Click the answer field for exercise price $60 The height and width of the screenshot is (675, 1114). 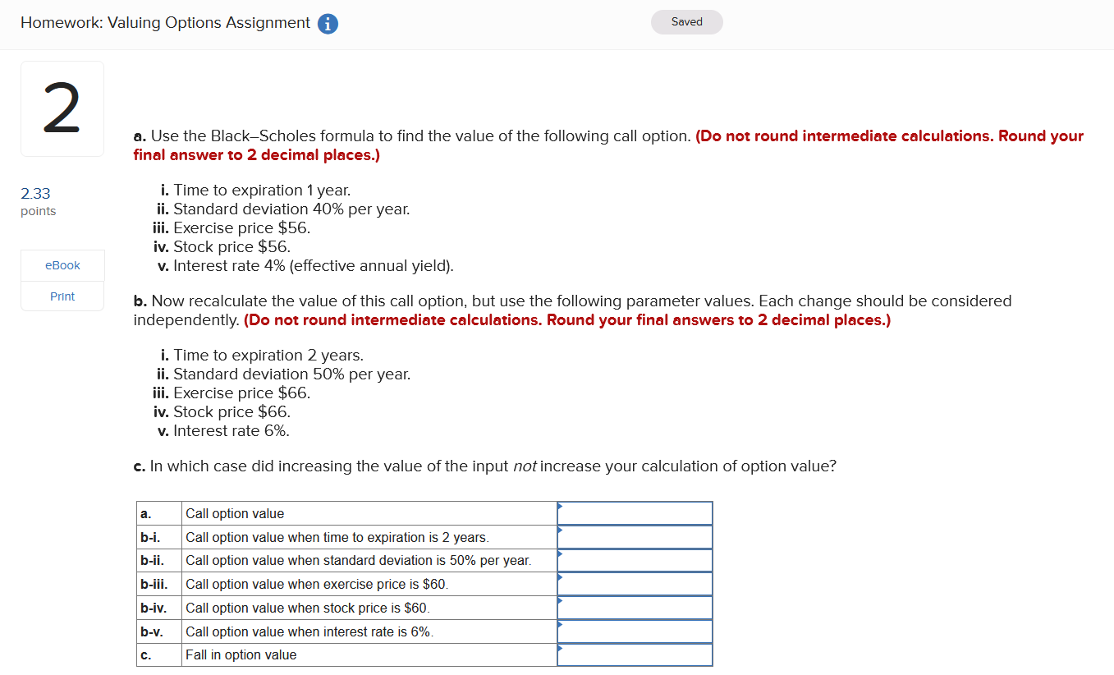(636, 583)
